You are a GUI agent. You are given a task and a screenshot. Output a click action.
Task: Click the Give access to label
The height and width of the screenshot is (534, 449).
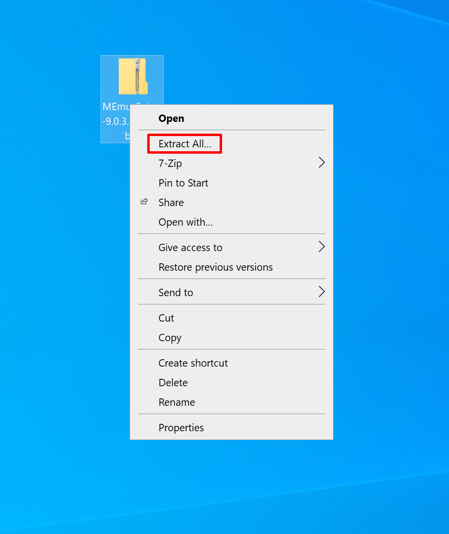click(190, 248)
